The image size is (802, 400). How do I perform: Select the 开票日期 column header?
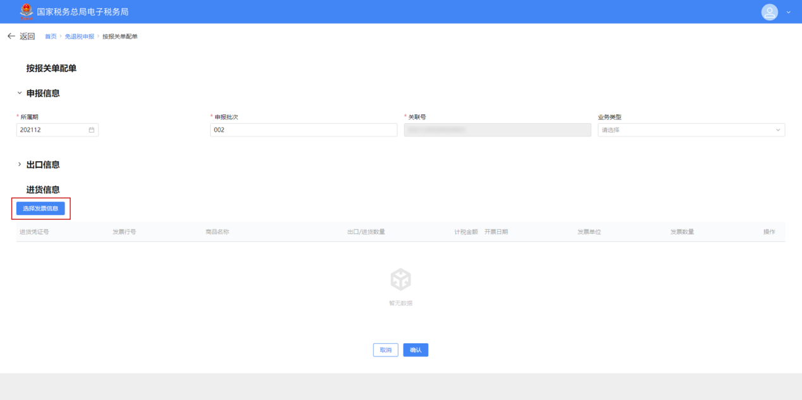pos(496,232)
